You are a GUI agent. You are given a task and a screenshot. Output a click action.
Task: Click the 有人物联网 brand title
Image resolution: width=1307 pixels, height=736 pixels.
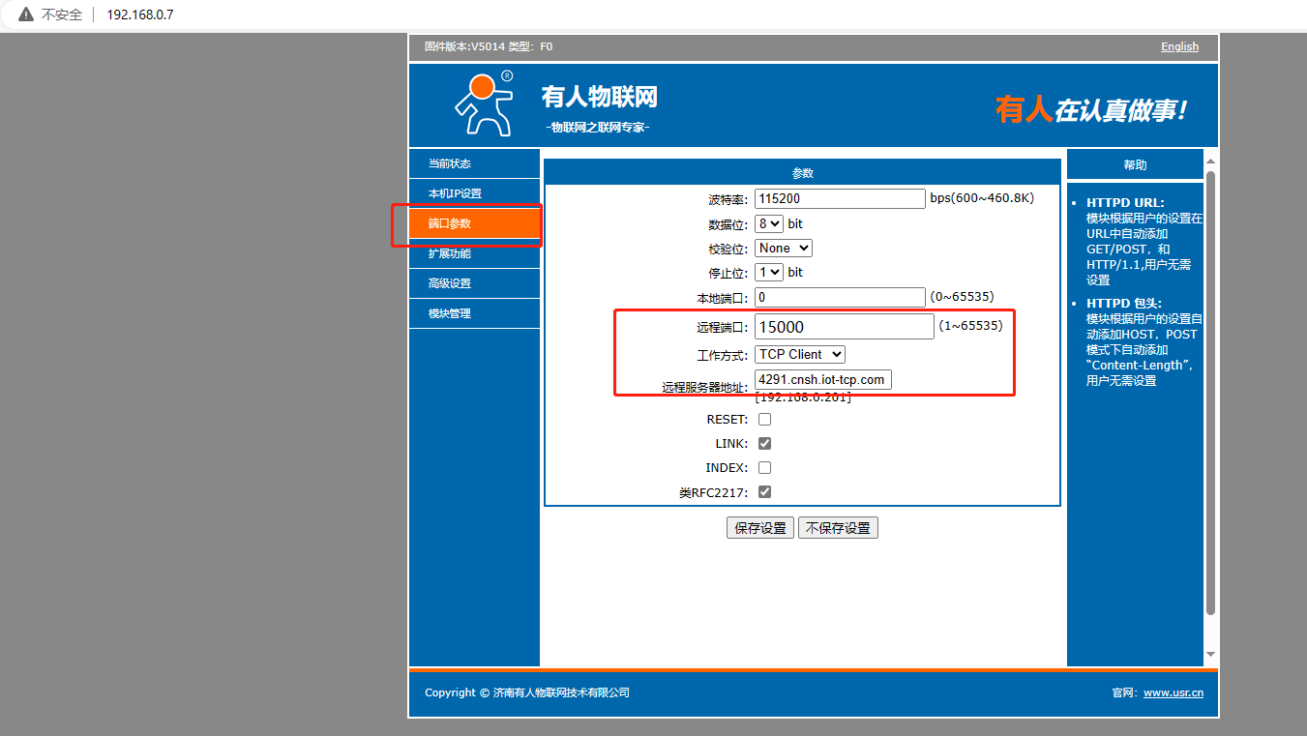pyautogui.click(x=600, y=97)
